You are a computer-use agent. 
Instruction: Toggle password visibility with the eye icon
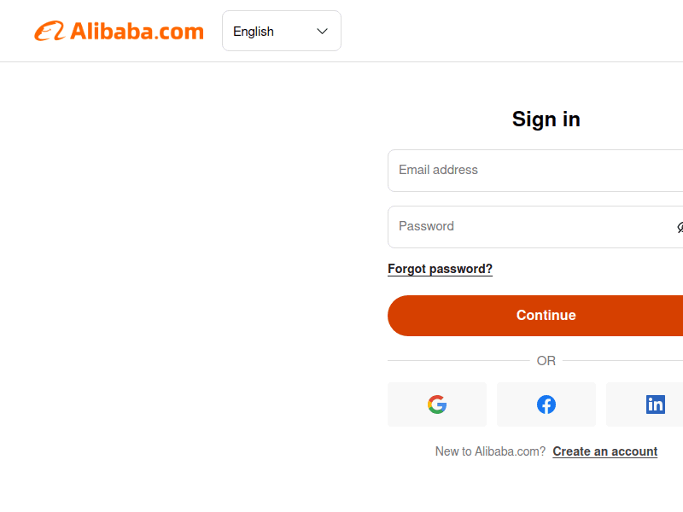point(680,227)
